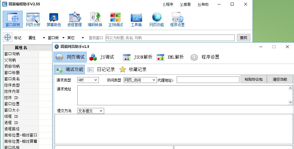294x149 pixels.
Task: Select the 调试功能 tab
Action: [69, 70]
